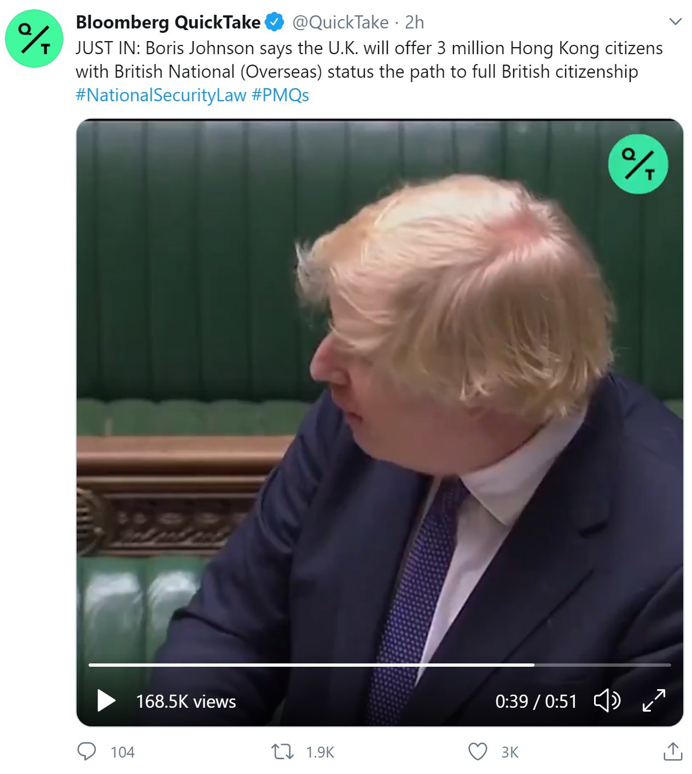
Task: Click the reply speech bubble icon
Action: [x=86, y=752]
